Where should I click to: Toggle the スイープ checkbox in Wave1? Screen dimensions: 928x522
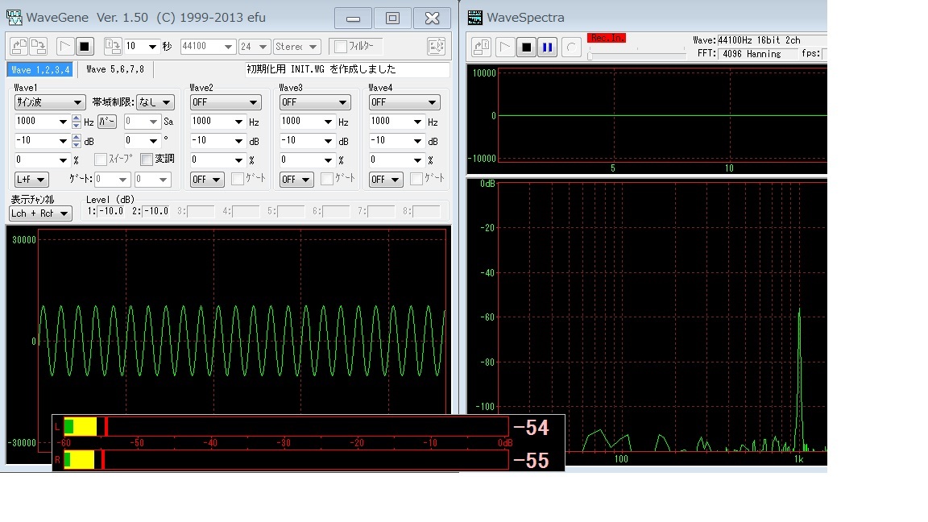[101, 159]
